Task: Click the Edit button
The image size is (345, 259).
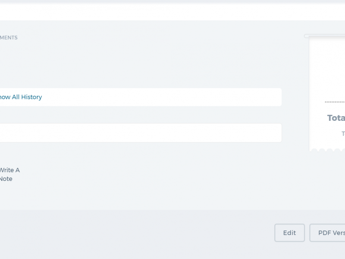Action: point(289,233)
